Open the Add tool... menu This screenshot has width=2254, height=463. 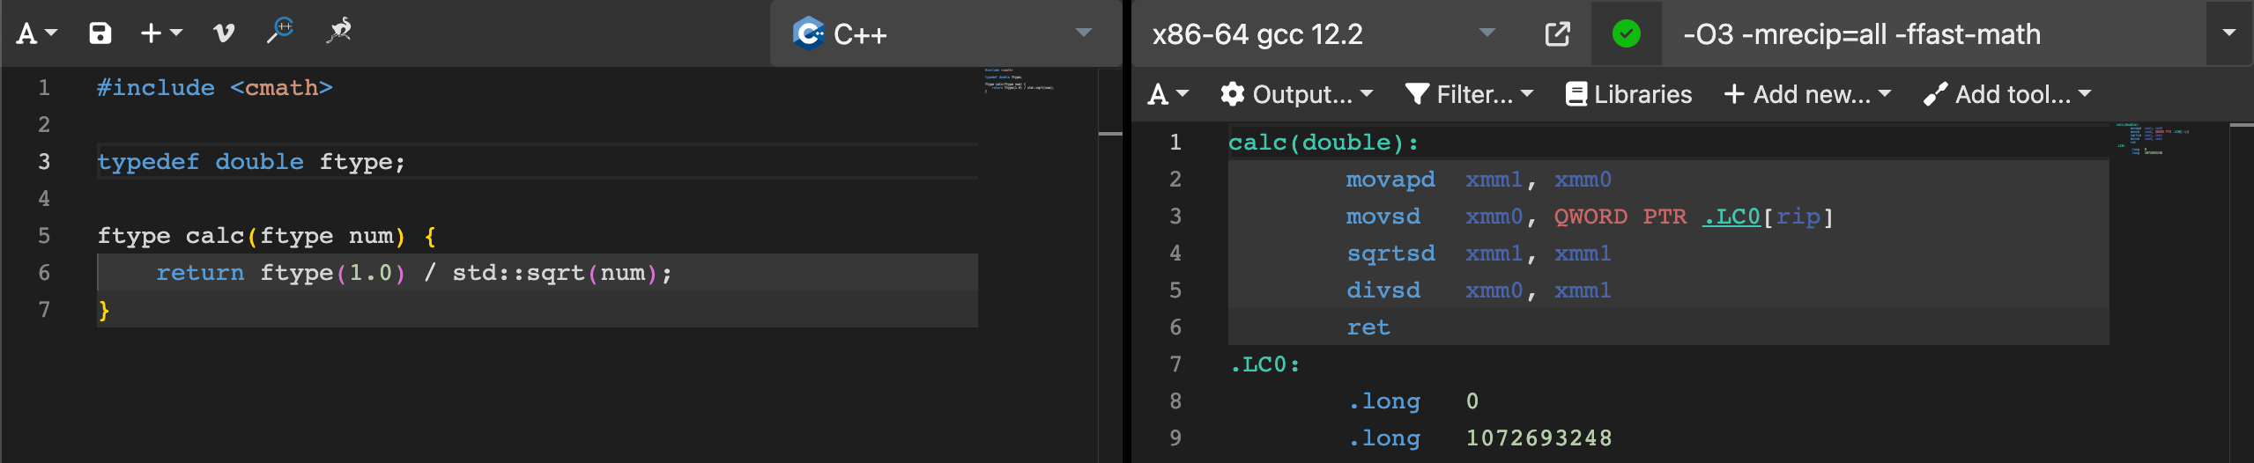[2007, 94]
